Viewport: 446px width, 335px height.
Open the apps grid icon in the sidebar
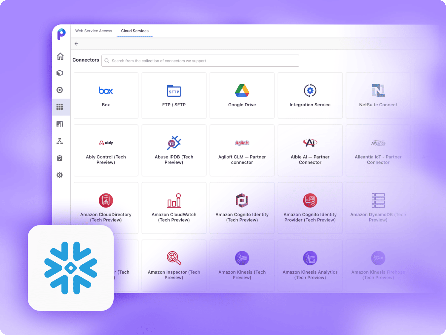(x=60, y=107)
